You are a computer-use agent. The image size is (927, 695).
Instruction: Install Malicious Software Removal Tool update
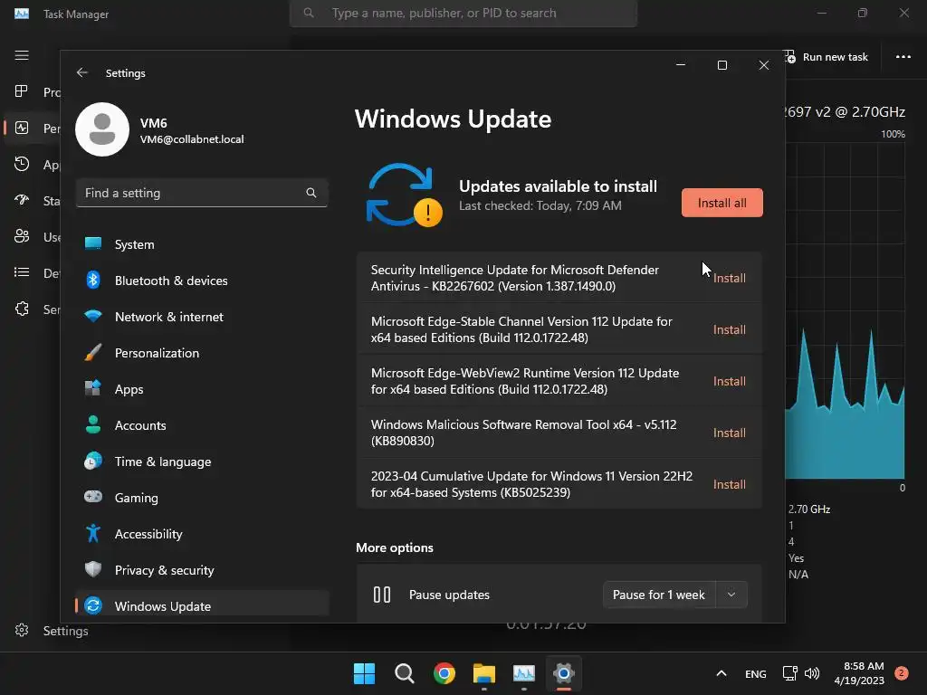(x=729, y=433)
